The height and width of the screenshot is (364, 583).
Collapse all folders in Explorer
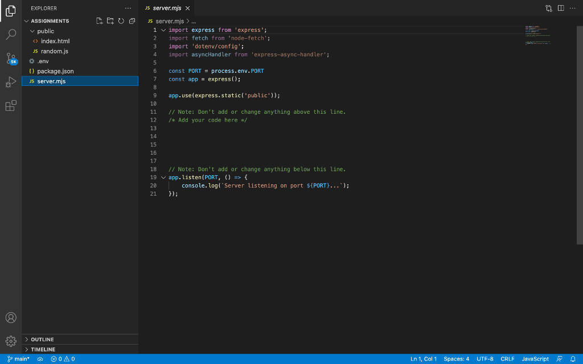(x=132, y=20)
